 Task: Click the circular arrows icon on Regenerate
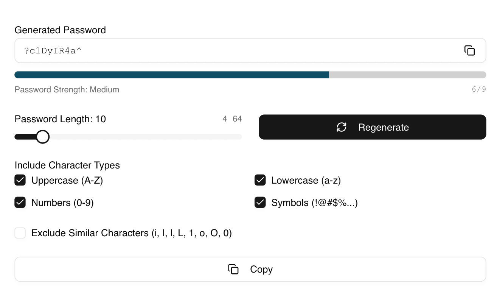342,127
